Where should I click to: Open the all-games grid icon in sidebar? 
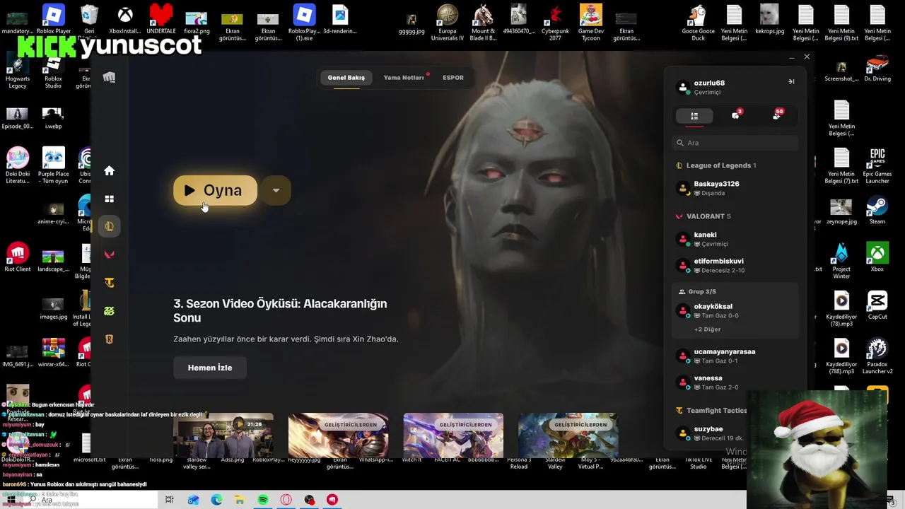coord(109,199)
